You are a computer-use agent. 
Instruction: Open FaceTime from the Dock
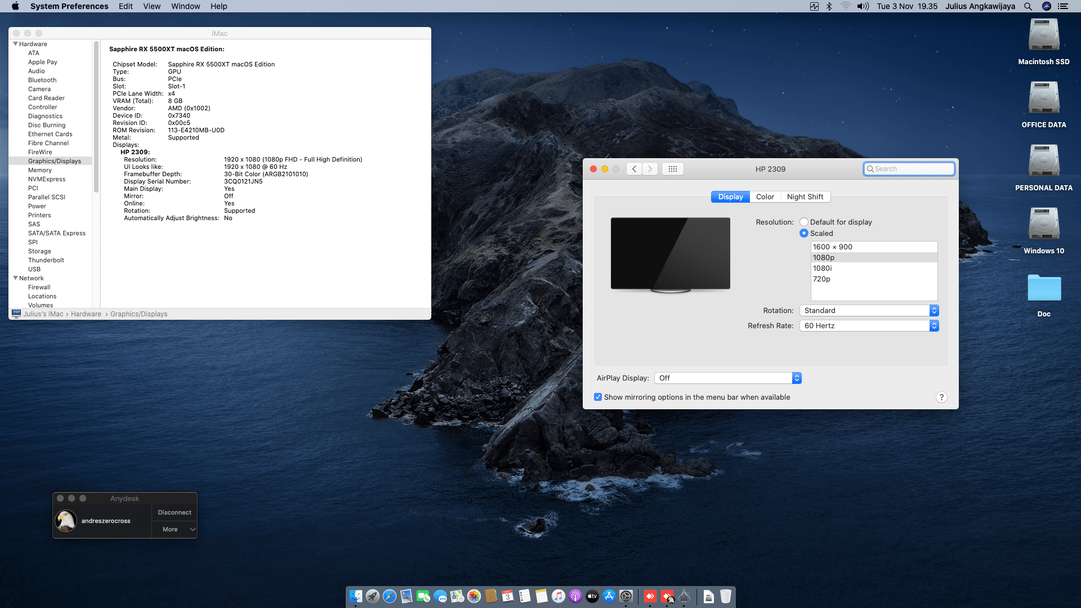[x=423, y=596]
